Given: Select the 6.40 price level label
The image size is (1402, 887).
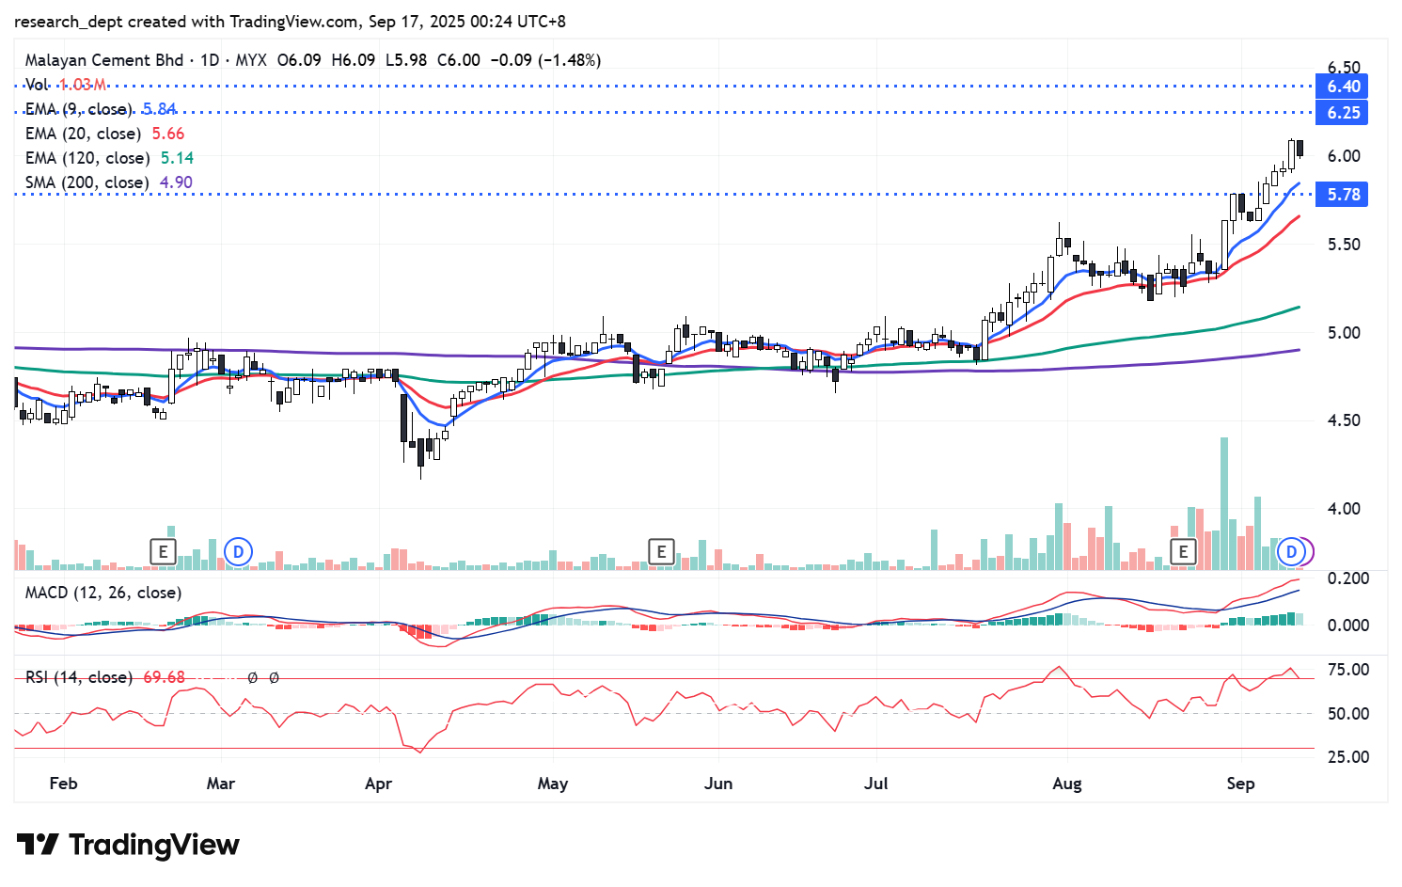Looking at the screenshot, I should pyautogui.click(x=1343, y=87).
